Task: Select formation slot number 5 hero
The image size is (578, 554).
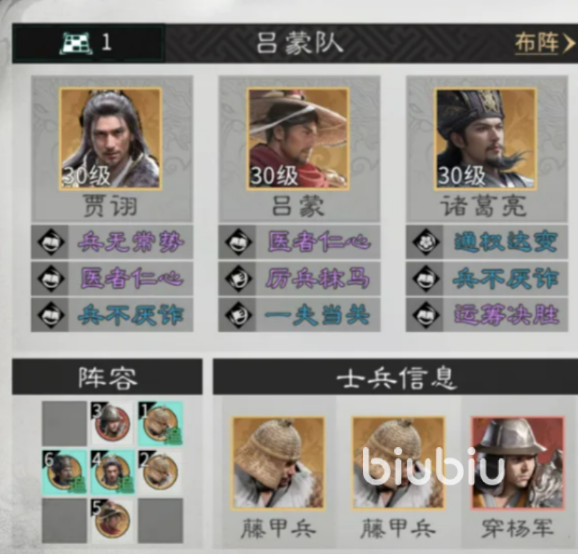Action: [112, 521]
